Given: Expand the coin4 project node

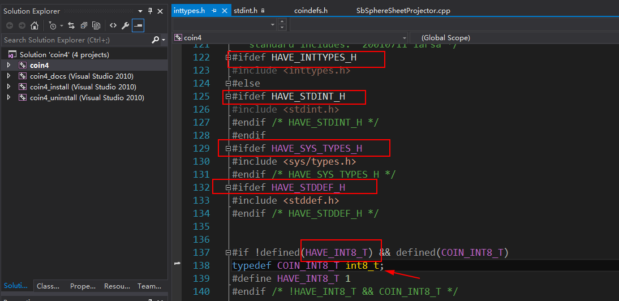Looking at the screenshot, I should pos(8,66).
